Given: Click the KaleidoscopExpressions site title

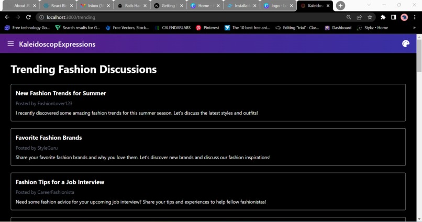Looking at the screenshot, I should 57,44.
